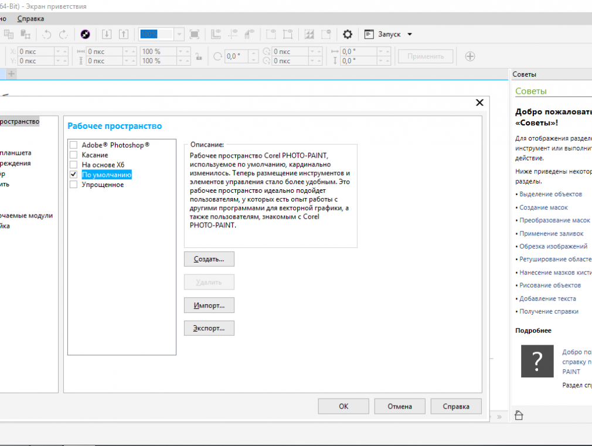
Task: Click the object marquee visibility icon
Action: tap(288, 35)
